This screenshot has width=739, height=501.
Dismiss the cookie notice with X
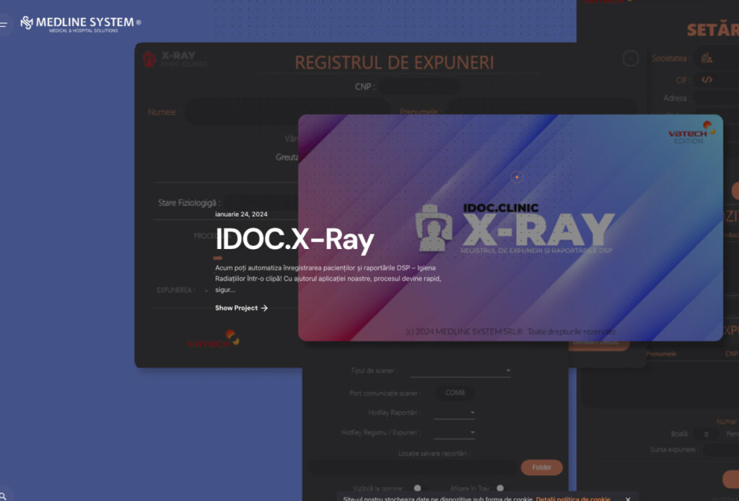point(628,499)
